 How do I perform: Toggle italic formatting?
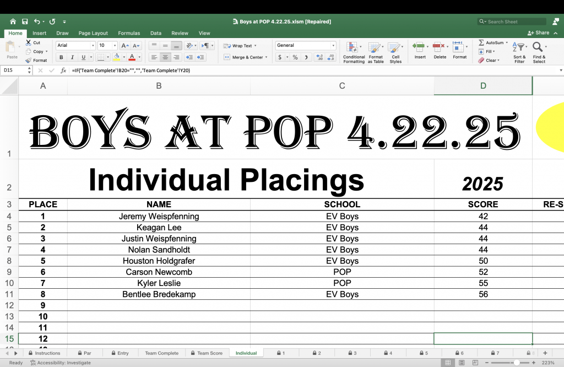[x=72, y=57]
